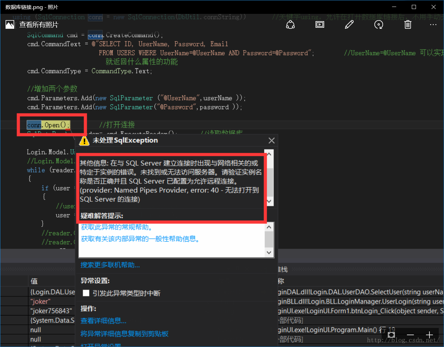Select call stack row LoginUI.Program.Main()
Viewport: 444px width, 347px height.
click(x=337, y=330)
